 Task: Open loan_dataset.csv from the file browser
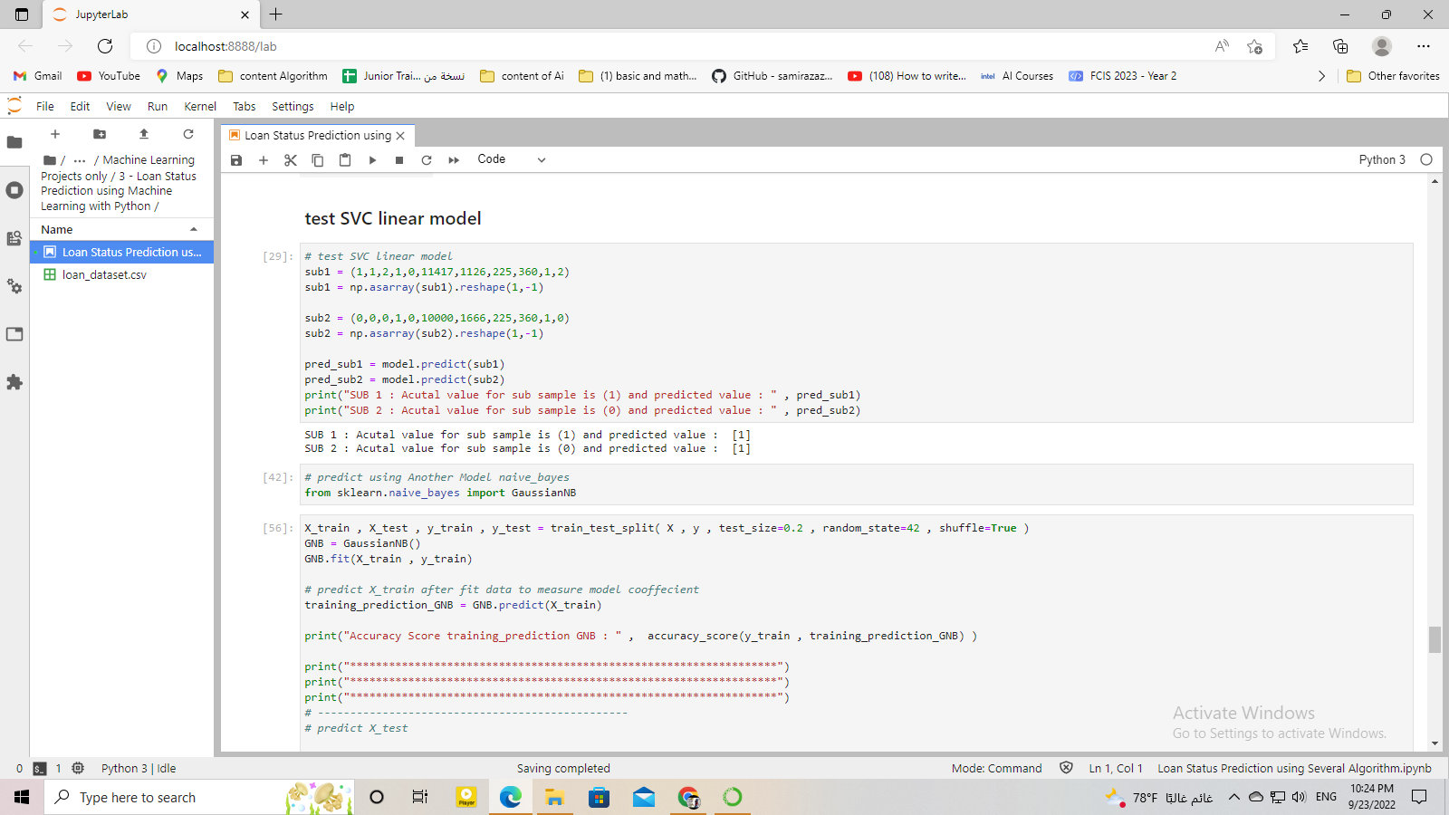(104, 274)
